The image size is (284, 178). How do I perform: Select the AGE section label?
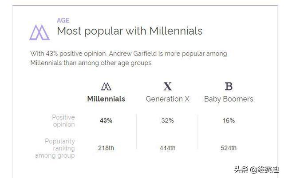[x=63, y=20]
